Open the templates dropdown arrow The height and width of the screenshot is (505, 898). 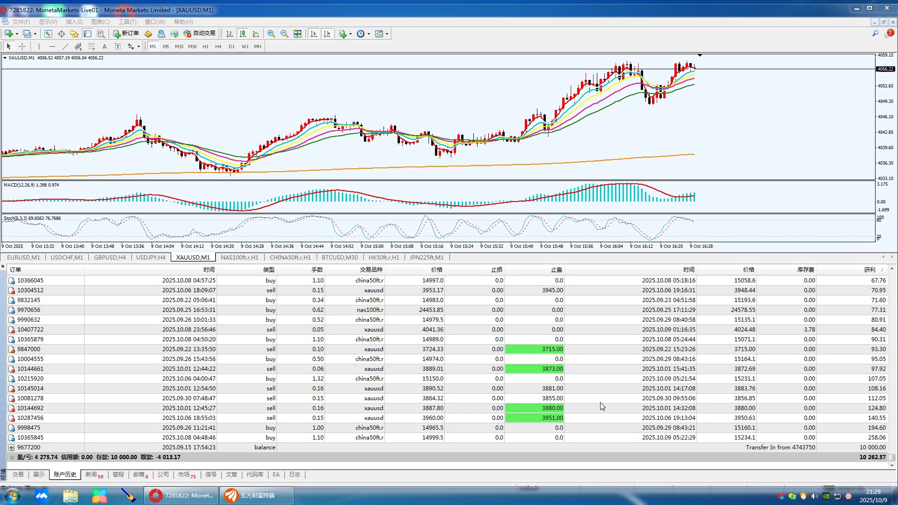click(387, 34)
